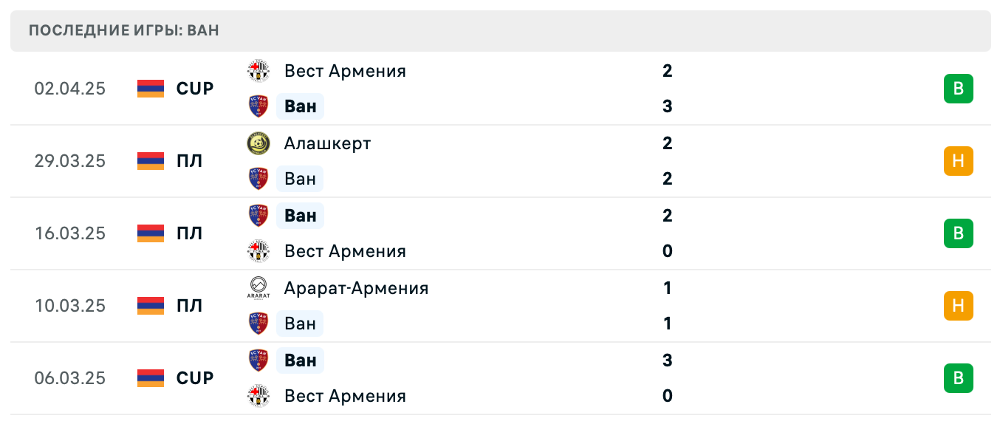This screenshot has width=1000, height=424.
Task: Click the CUP label on the 02.04.25 row
Action: pyautogui.click(x=195, y=89)
